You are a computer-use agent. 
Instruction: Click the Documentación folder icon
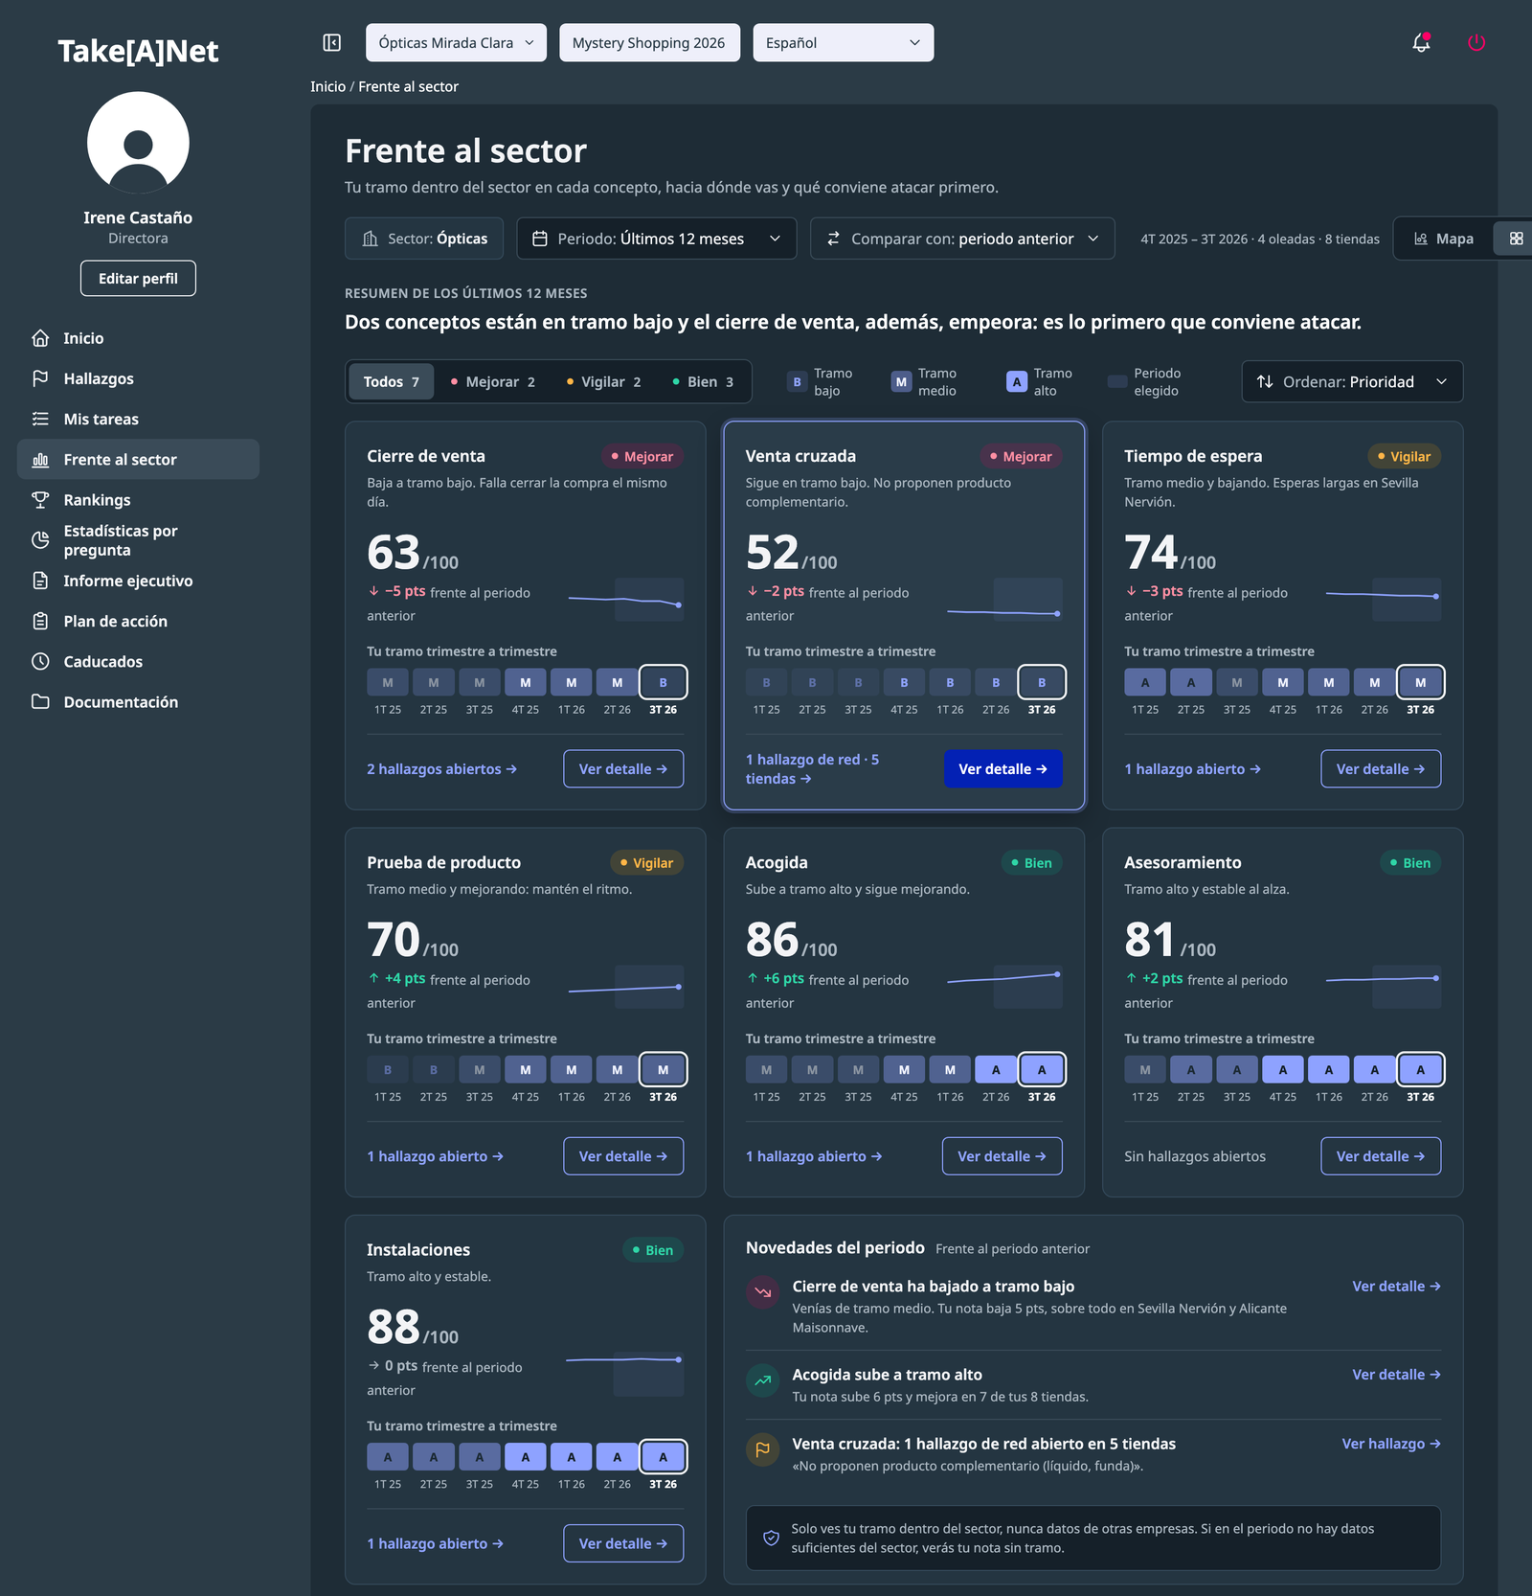pos(40,701)
